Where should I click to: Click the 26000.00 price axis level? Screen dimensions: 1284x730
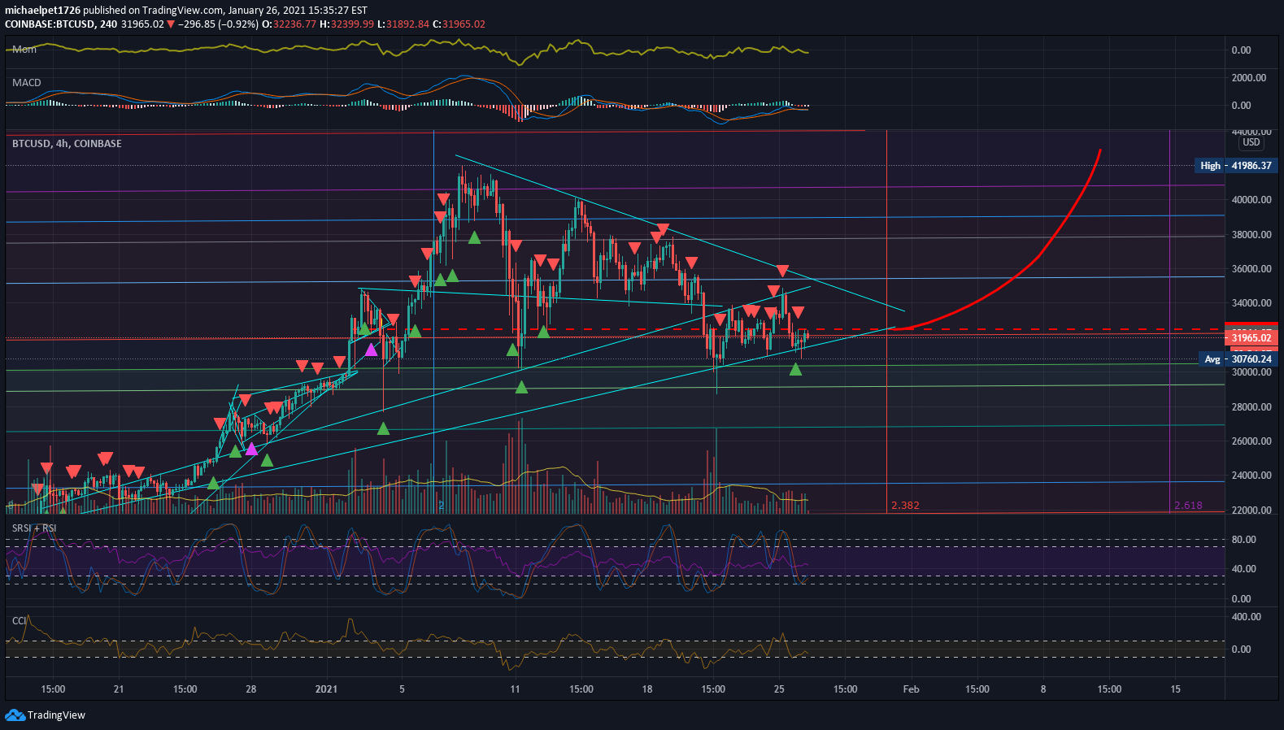click(1251, 441)
